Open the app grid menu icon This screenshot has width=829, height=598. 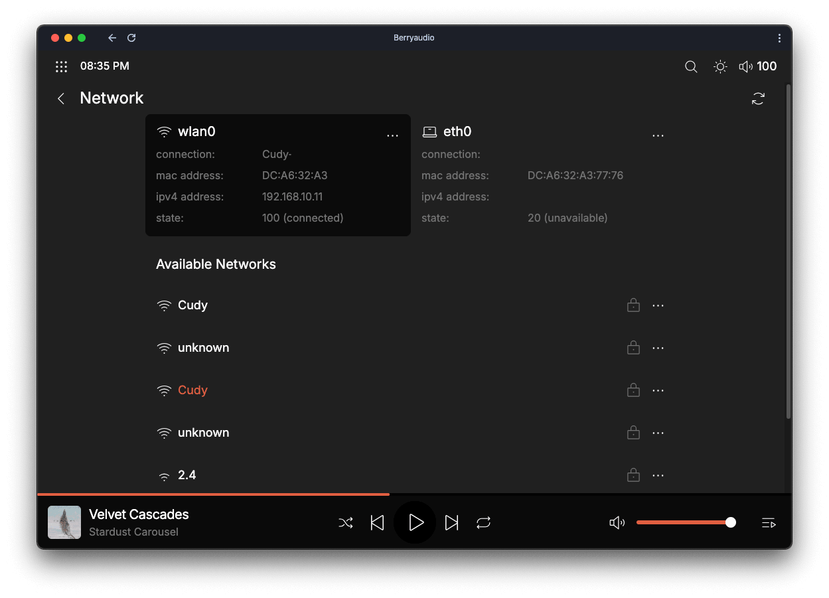(61, 66)
